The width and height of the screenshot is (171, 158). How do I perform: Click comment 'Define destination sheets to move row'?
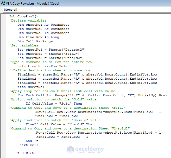point(50,70)
